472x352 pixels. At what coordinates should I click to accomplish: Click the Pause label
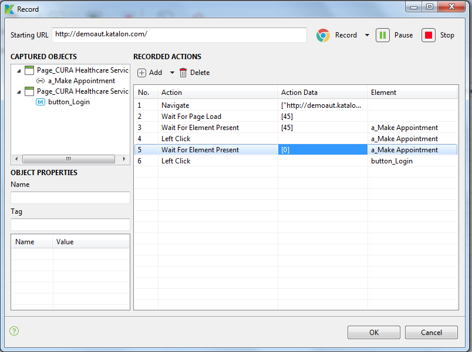pyautogui.click(x=403, y=35)
